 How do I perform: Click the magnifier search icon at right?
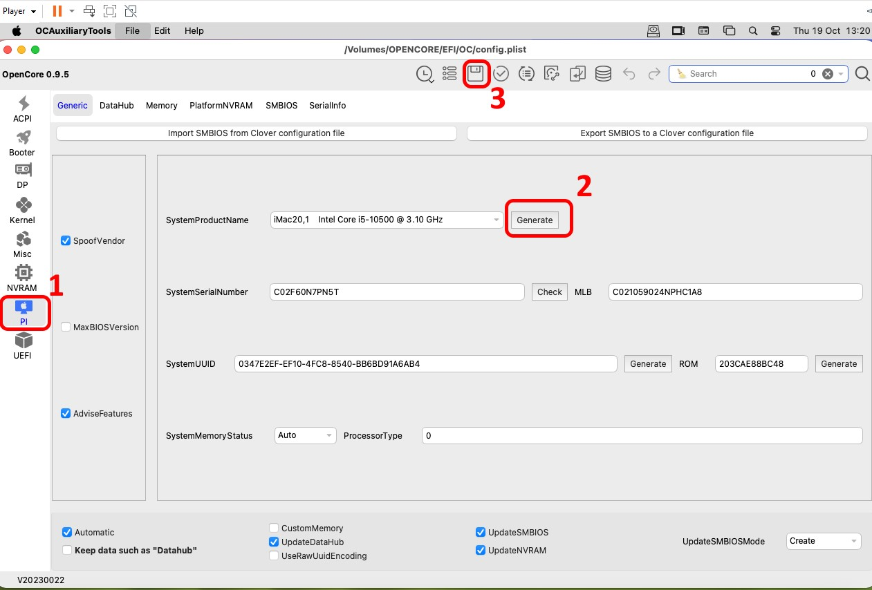(862, 74)
